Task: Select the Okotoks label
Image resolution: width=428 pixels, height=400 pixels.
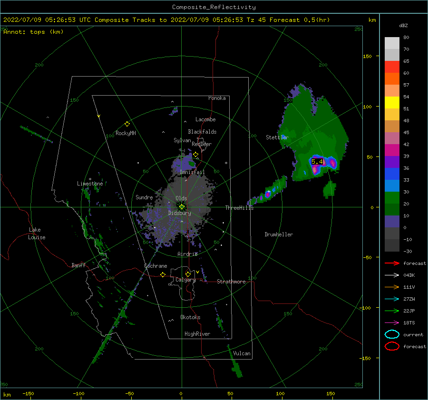Action: click(x=190, y=317)
